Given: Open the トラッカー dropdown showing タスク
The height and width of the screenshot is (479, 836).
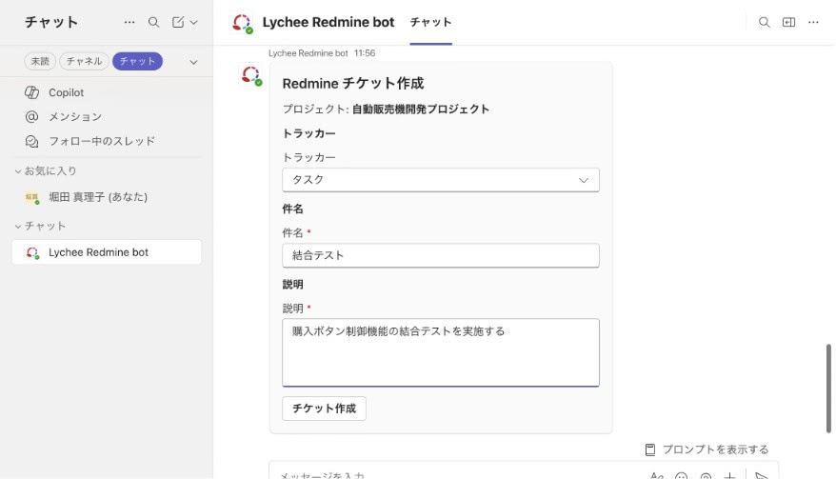Looking at the screenshot, I should (x=441, y=180).
